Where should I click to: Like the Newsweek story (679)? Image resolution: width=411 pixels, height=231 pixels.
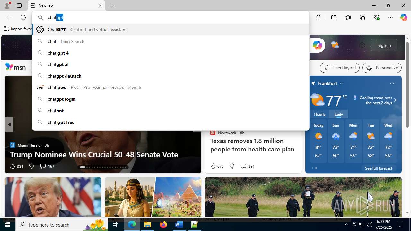click(x=217, y=166)
